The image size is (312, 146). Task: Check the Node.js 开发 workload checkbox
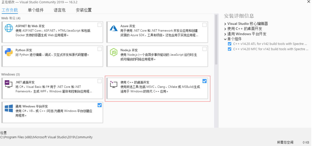[x=205, y=49]
